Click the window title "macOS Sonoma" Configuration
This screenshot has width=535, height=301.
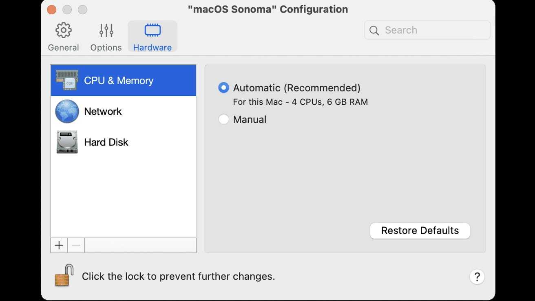[268, 9]
